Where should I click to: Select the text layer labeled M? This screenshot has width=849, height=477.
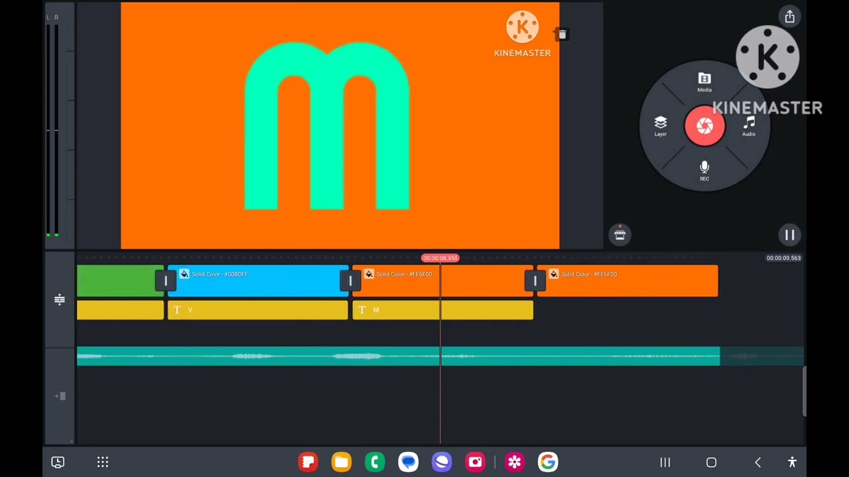pos(442,310)
